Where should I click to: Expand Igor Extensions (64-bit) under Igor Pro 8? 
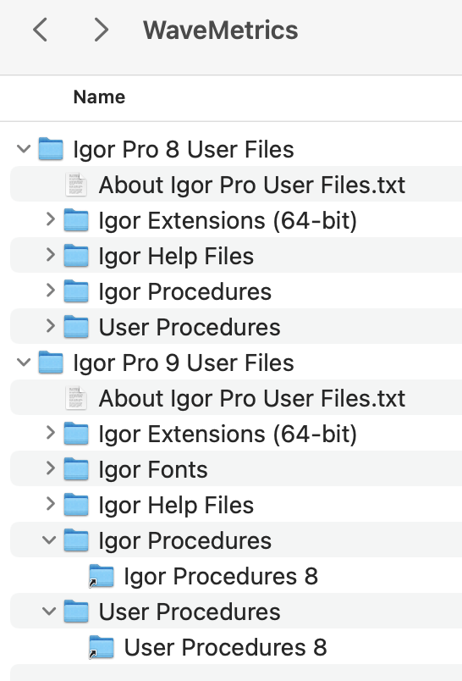[50, 219]
